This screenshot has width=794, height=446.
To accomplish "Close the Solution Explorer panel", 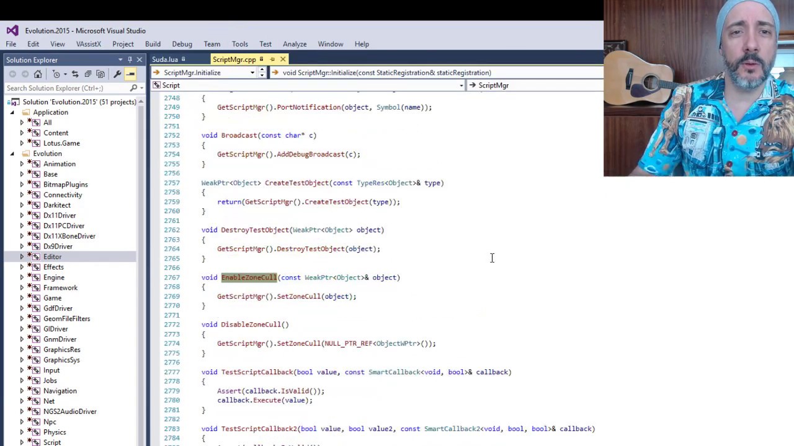I will coord(140,59).
